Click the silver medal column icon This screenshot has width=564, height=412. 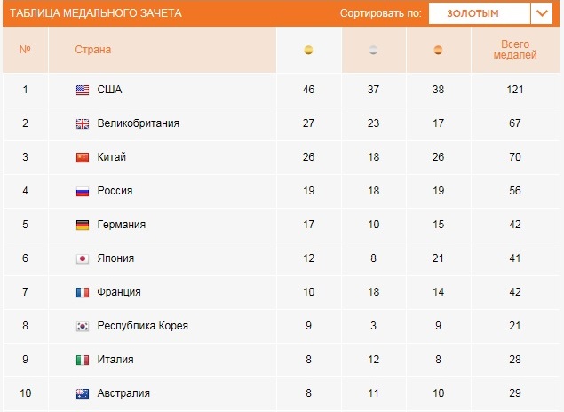tap(373, 50)
